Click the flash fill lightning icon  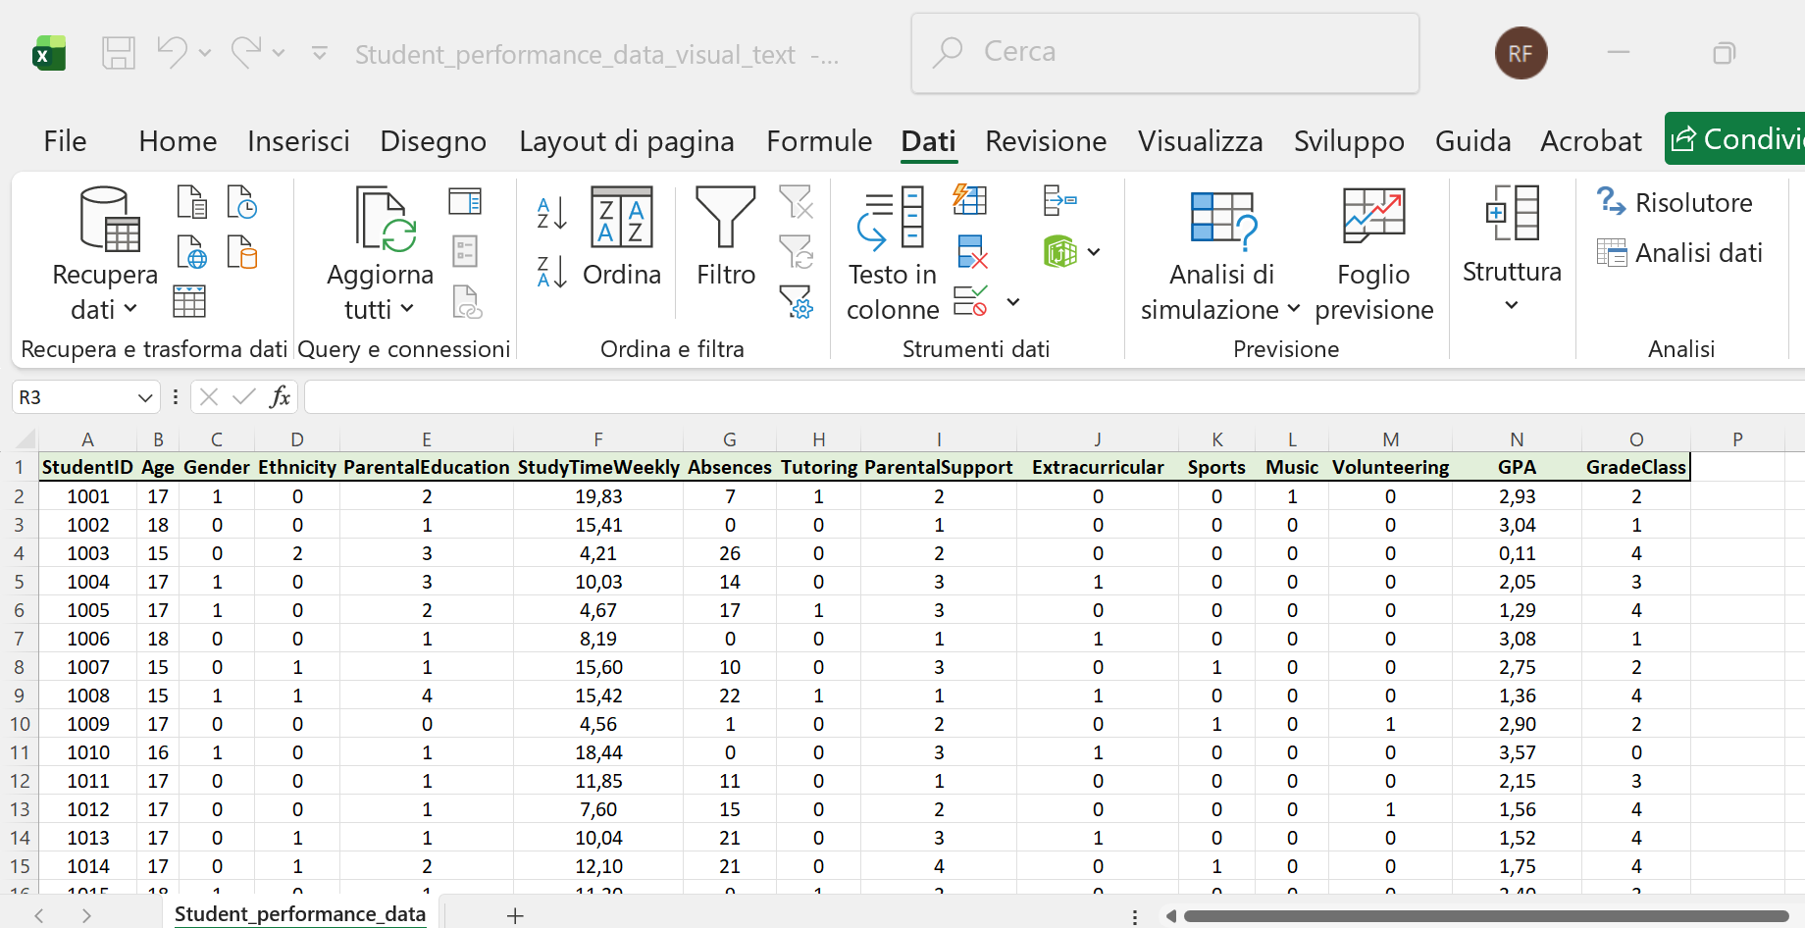[970, 199]
